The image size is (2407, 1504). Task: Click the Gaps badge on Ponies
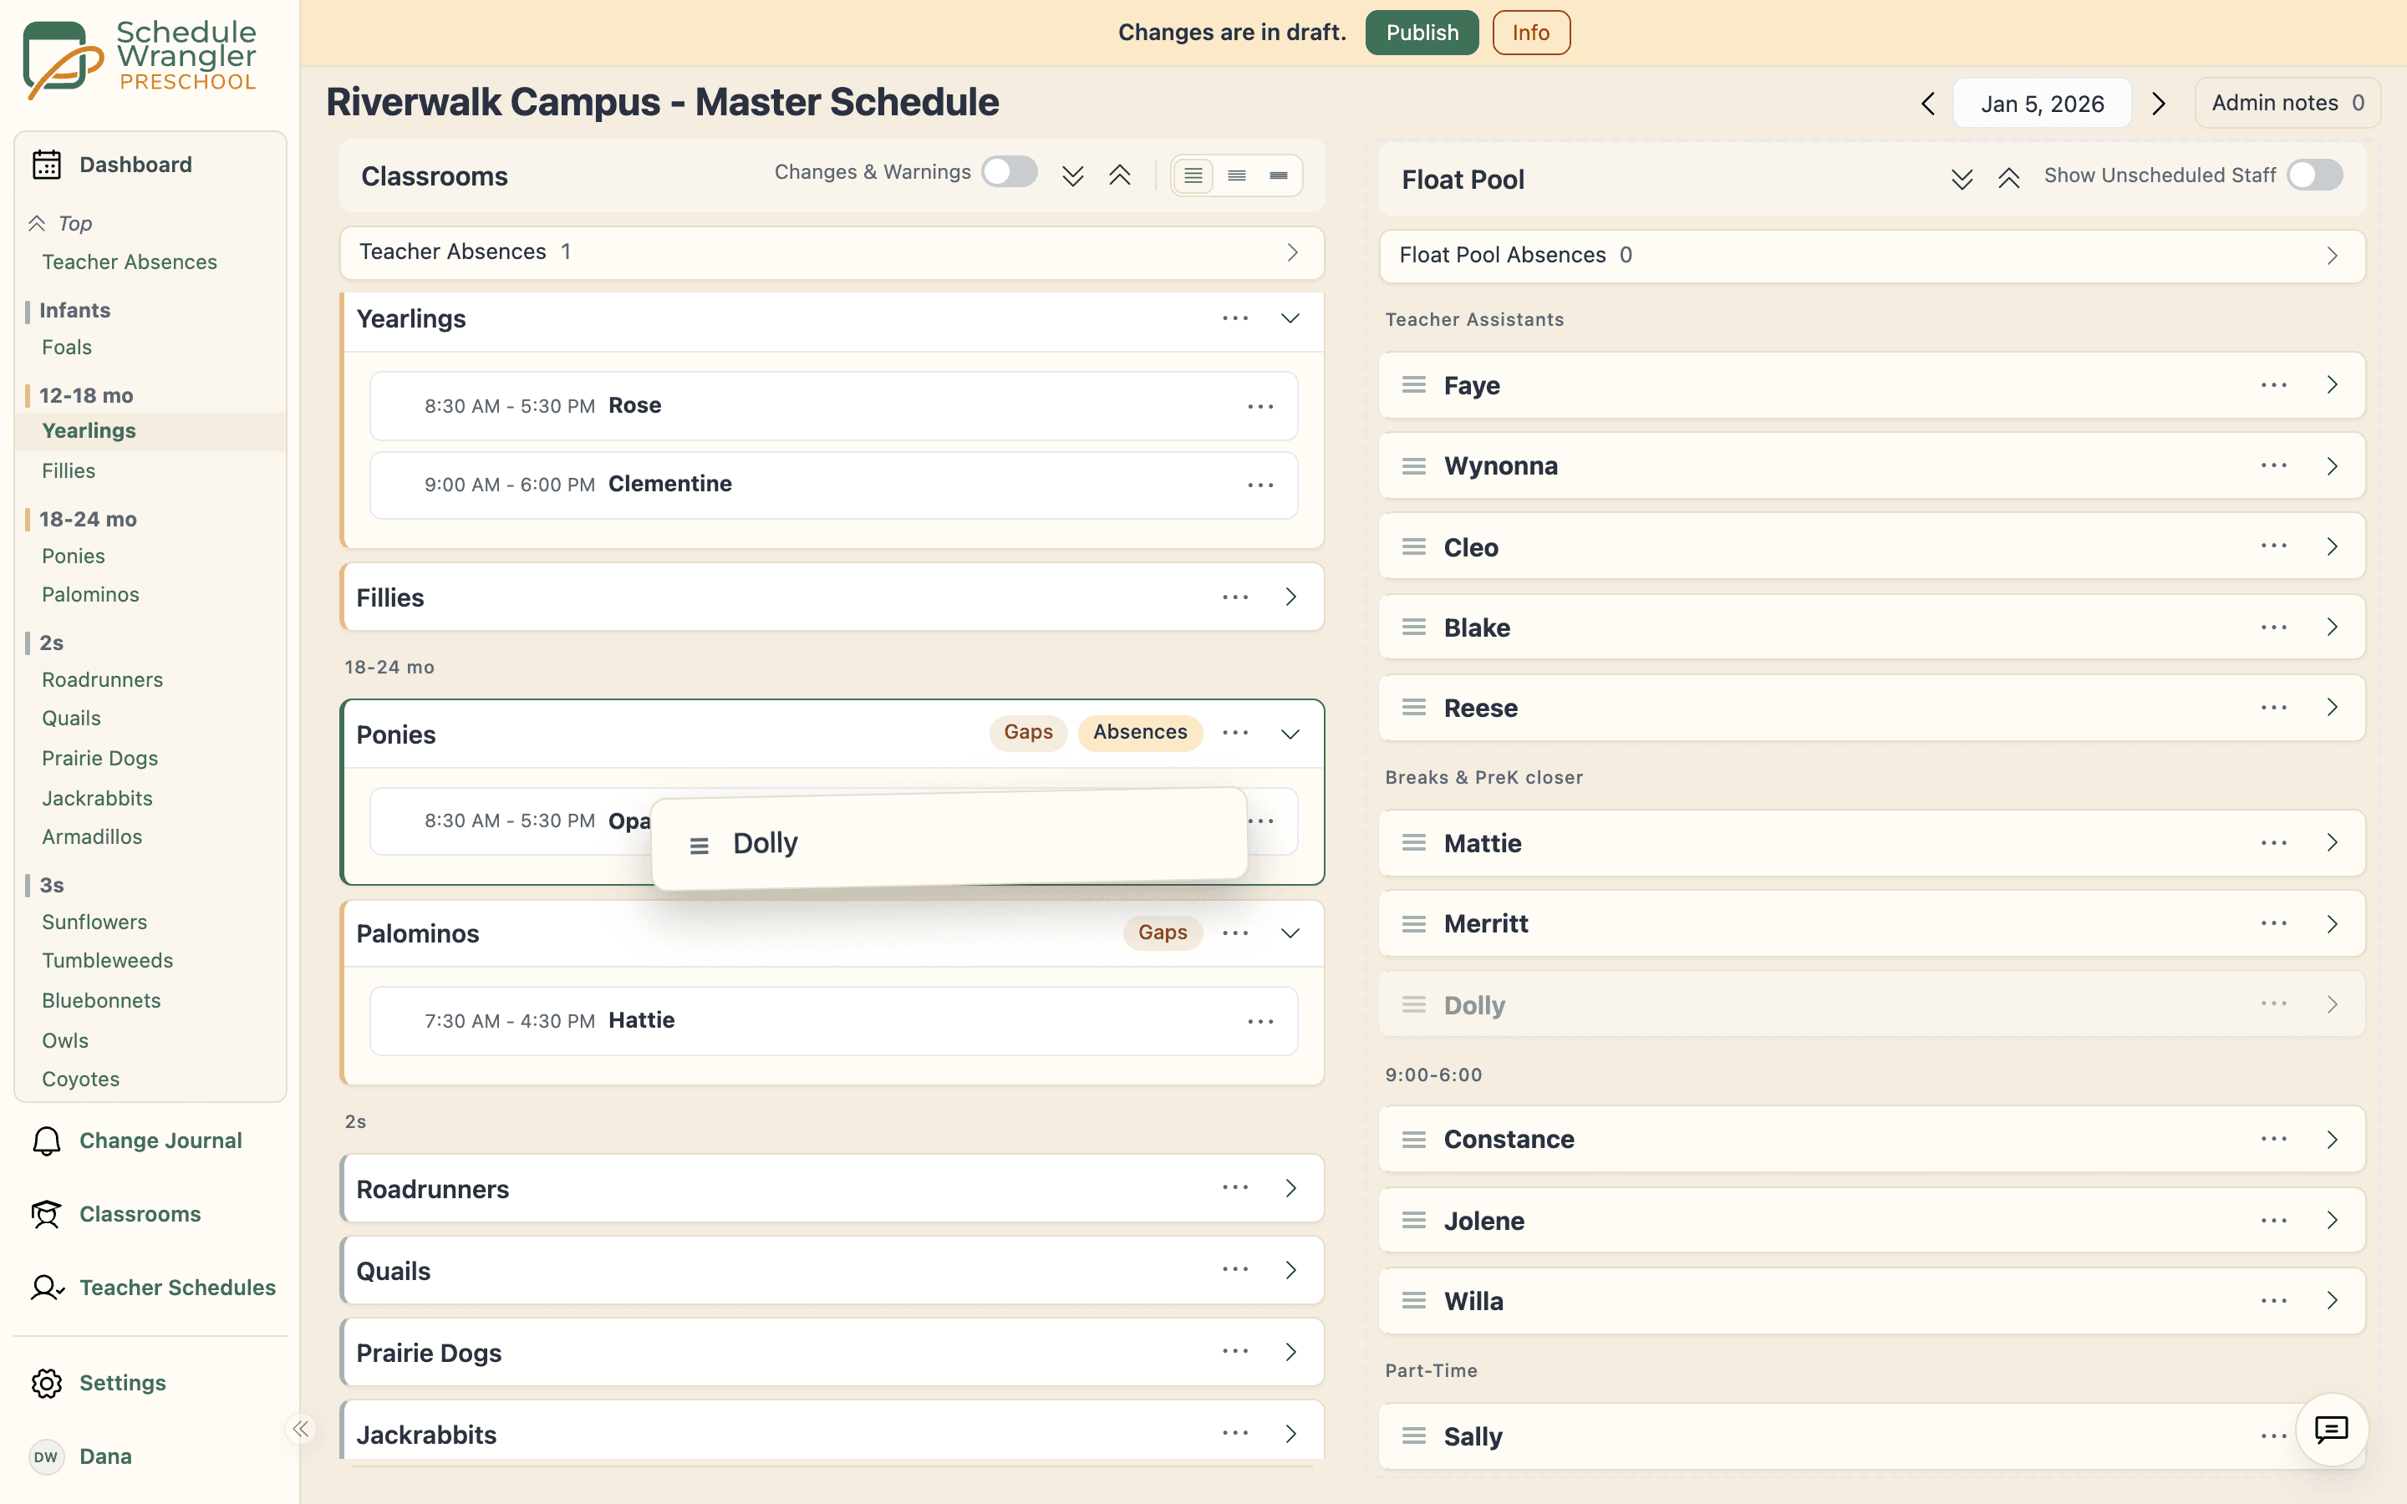(1027, 732)
